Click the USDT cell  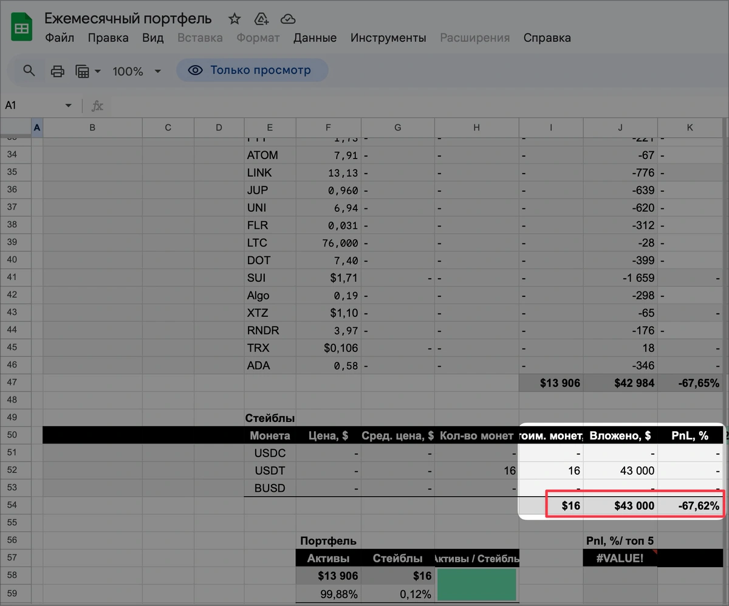click(x=270, y=471)
